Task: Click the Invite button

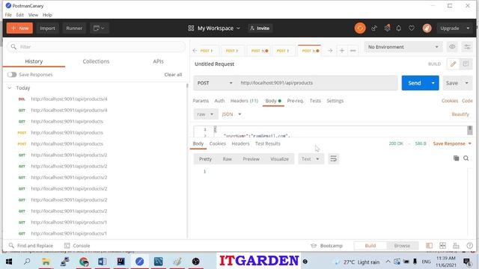Action: point(260,28)
